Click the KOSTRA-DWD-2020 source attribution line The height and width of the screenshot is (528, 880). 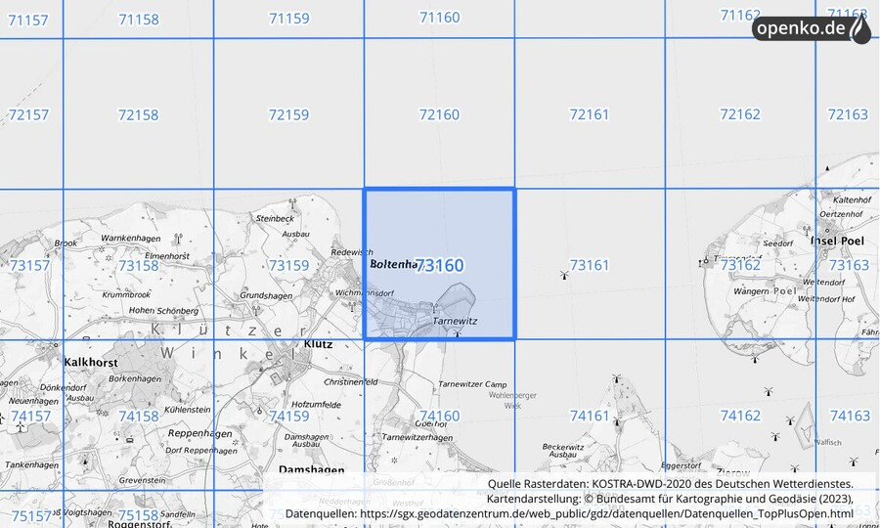click(670, 484)
